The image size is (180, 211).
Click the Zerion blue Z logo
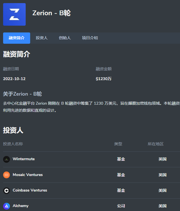coord(14,14)
